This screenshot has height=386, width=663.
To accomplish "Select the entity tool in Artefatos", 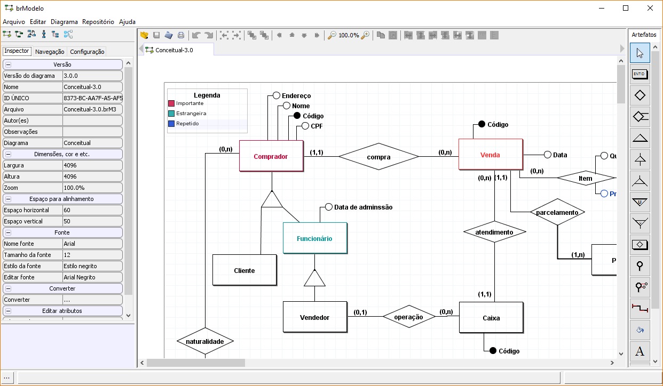I will 640,74.
